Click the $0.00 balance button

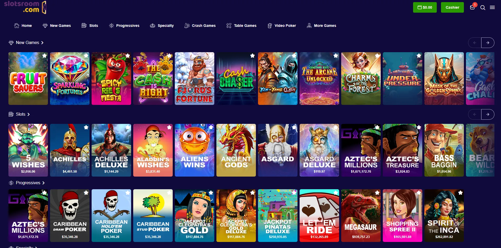(x=425, y=7)
